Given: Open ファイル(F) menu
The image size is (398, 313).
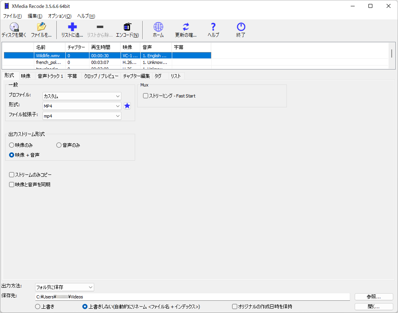Looking at the screenshot, I should click(13, 16).
